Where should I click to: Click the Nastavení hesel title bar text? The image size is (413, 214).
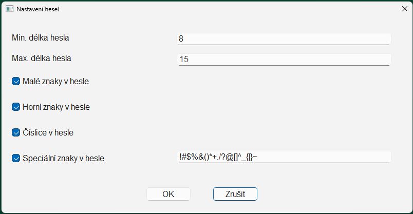tap(37, 9)
